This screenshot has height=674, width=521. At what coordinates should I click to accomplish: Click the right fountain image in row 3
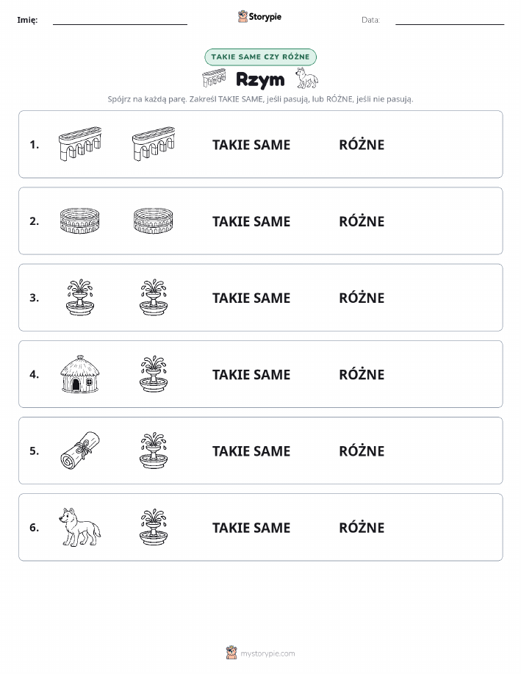click(x=154, y=298)
